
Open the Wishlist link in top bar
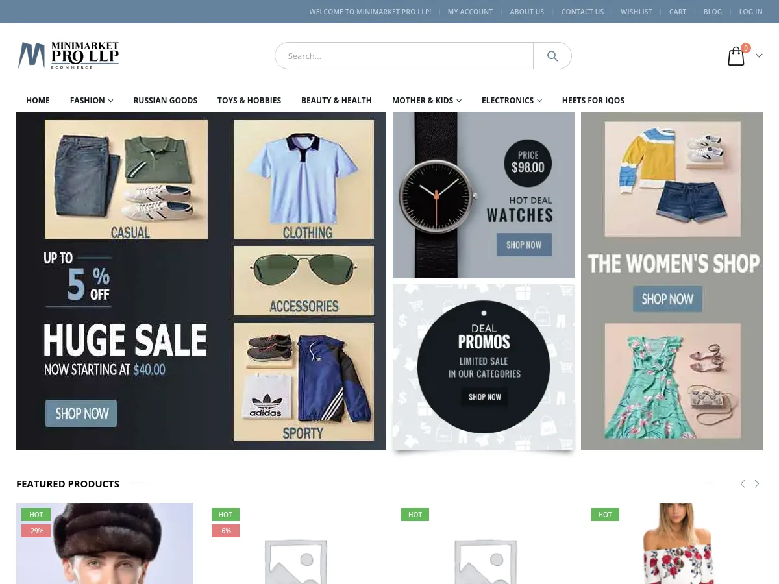pos(636,12)
